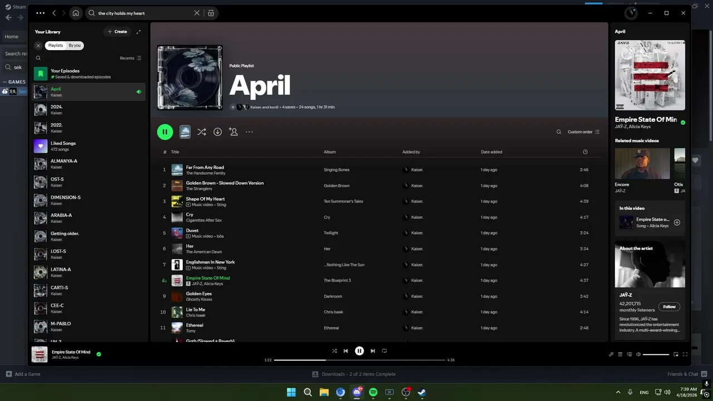The width and height of the screenshot is (713, 401).
Task: Sort tracks by Title column
Action: click(175, 151)
